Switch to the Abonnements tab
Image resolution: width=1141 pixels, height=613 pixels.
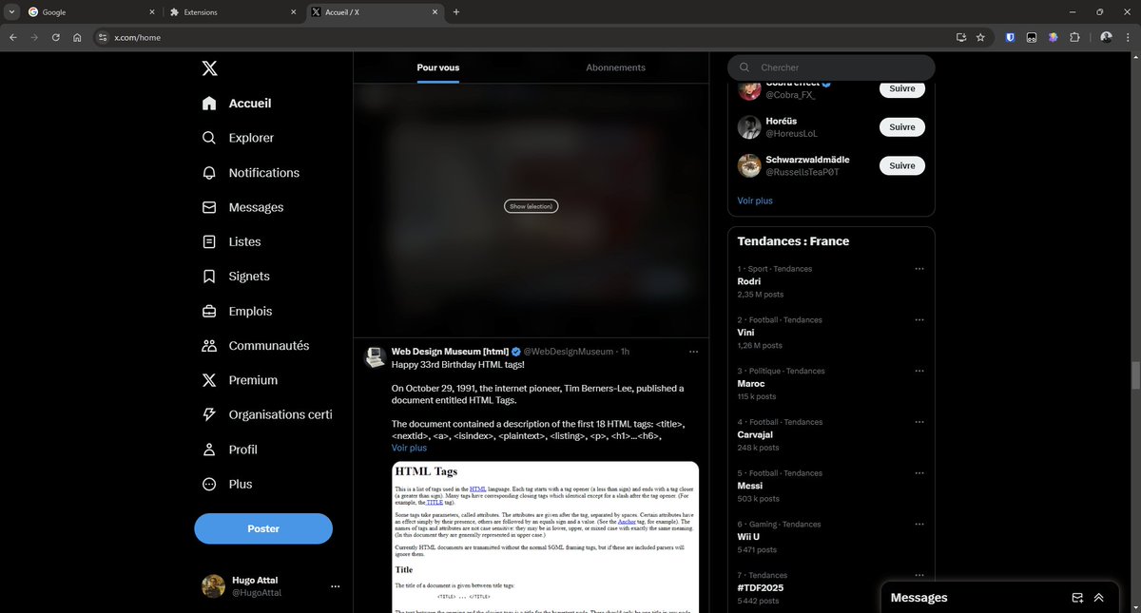click(614, 67)
